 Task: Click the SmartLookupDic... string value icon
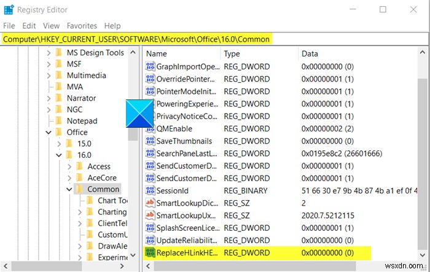coord(150,203)
